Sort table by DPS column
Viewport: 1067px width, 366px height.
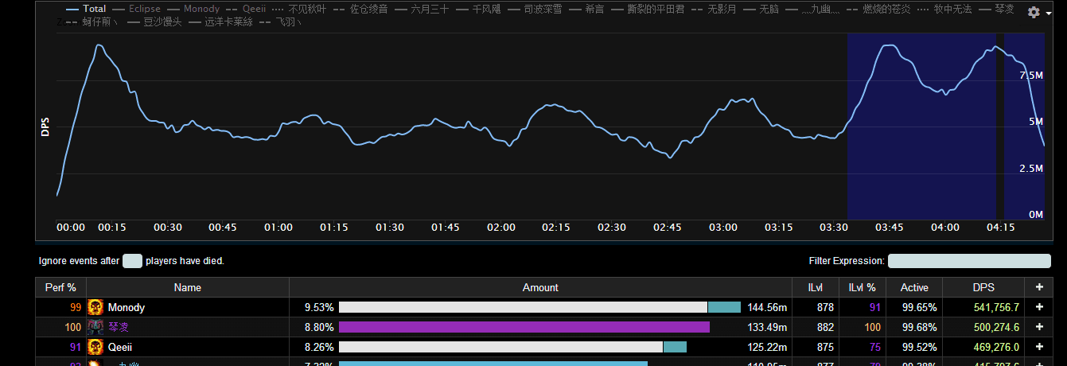click(983, 287)
